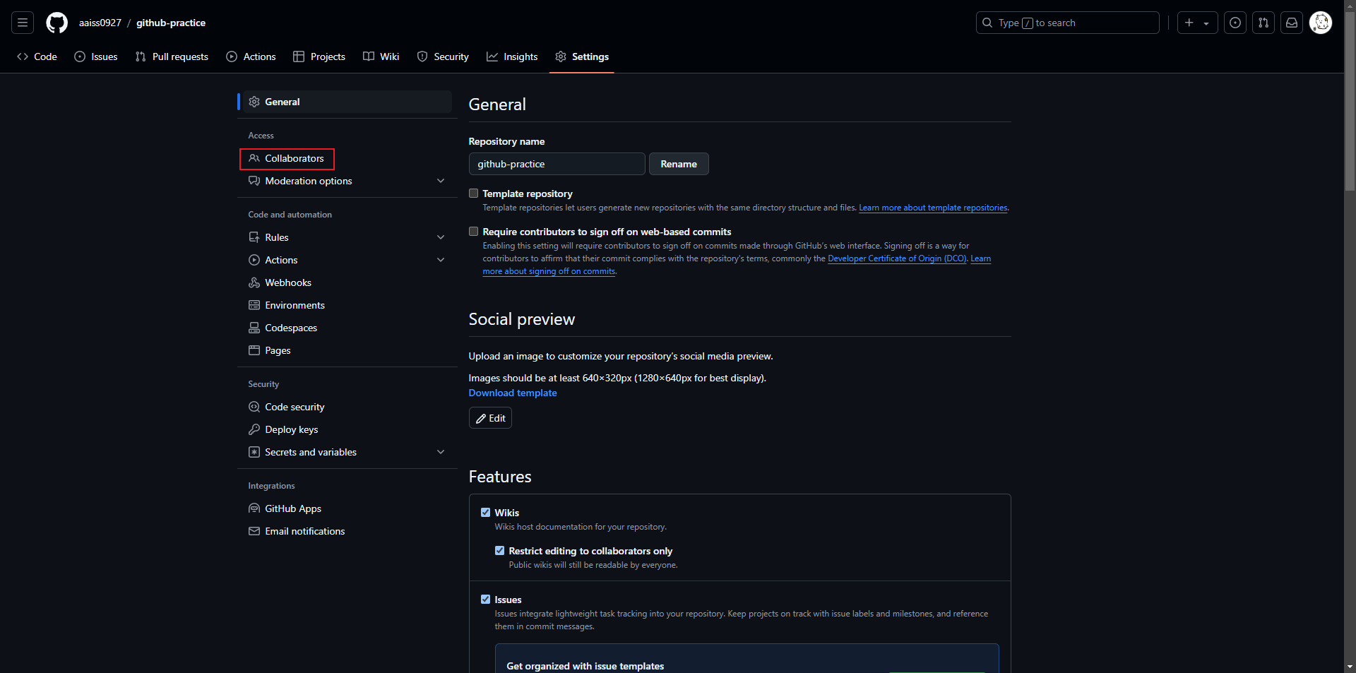Click the Repository name input field
The image size is (1356, 673).
[x=557, y=164]
